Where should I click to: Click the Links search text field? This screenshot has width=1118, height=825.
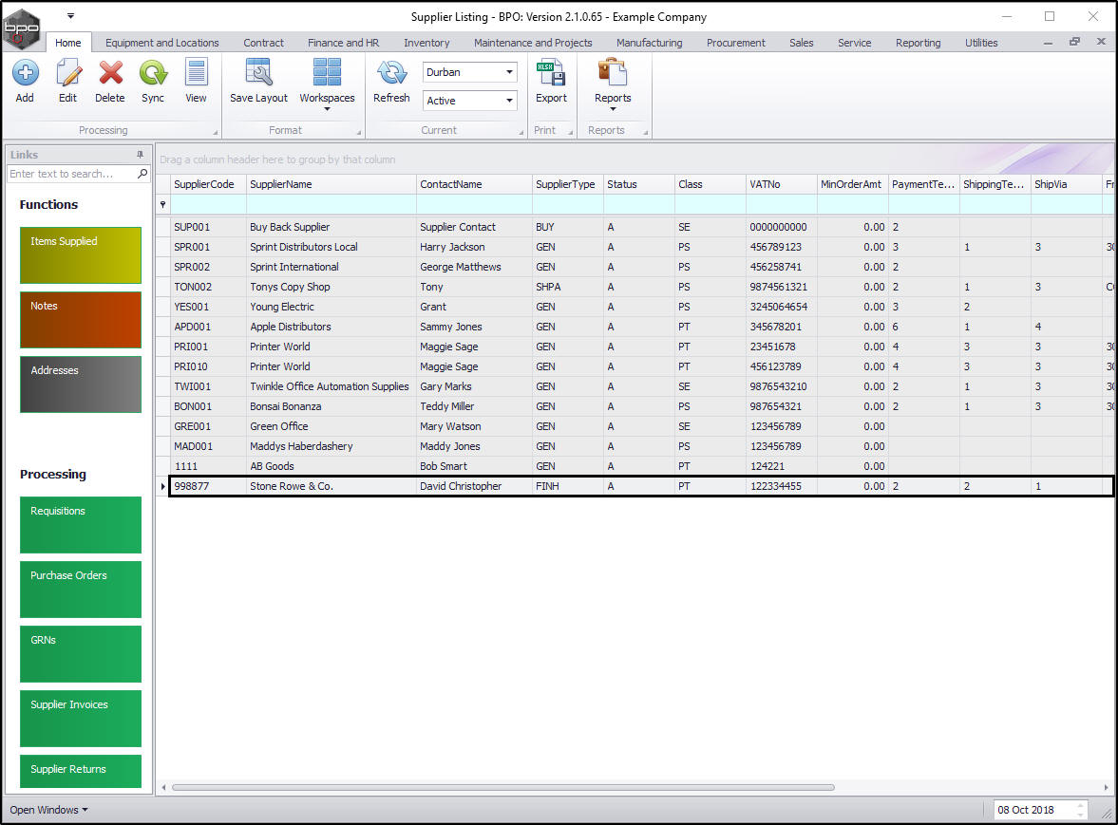click(x=72, y=174)
